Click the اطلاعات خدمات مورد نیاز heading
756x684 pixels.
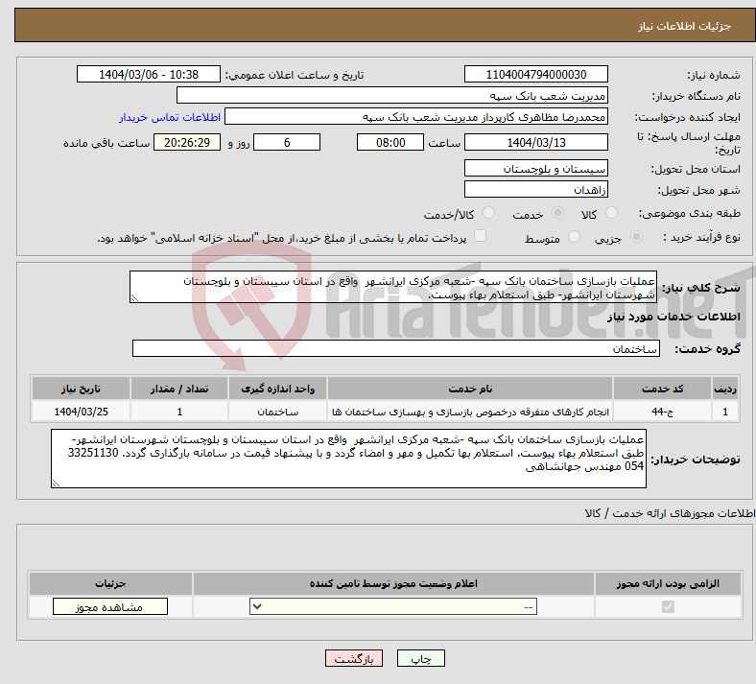coord(673,317)
